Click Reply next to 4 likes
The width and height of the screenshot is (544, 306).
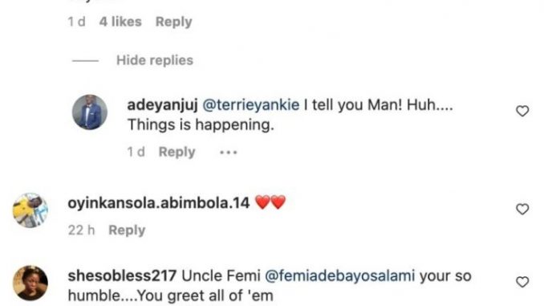pos(174,22)
